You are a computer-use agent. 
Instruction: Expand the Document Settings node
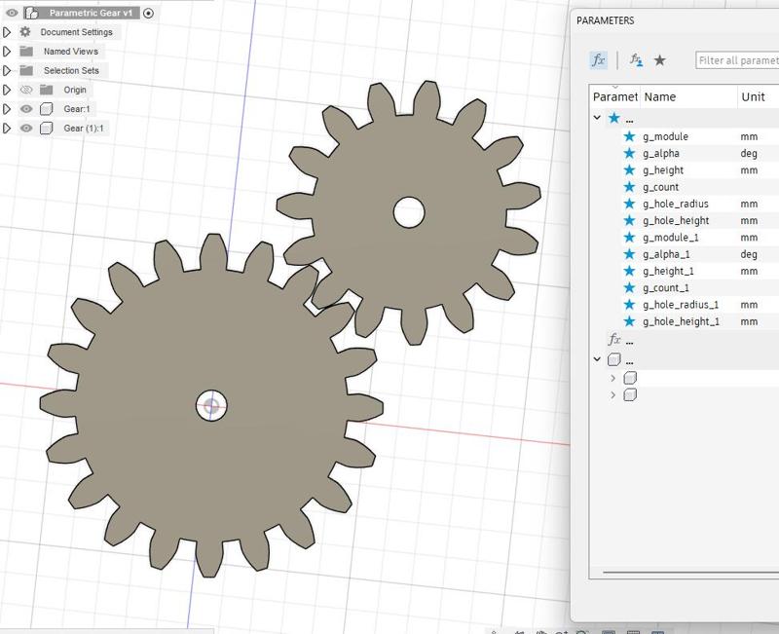[x=7, y=31]
